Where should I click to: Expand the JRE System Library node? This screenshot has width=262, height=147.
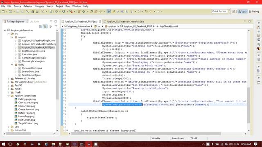(x=9, y=82)
